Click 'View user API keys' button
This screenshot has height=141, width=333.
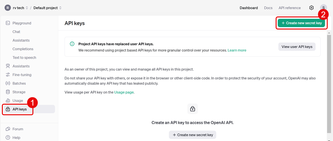[x=297, y=47]
